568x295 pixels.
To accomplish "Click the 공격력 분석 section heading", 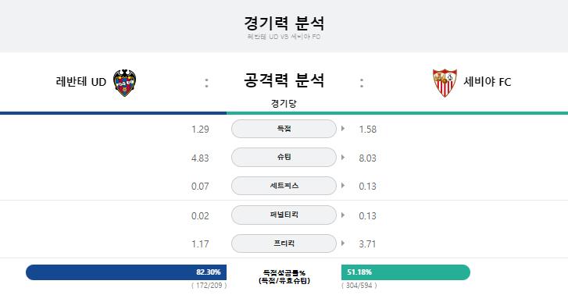I will [284, 80].
